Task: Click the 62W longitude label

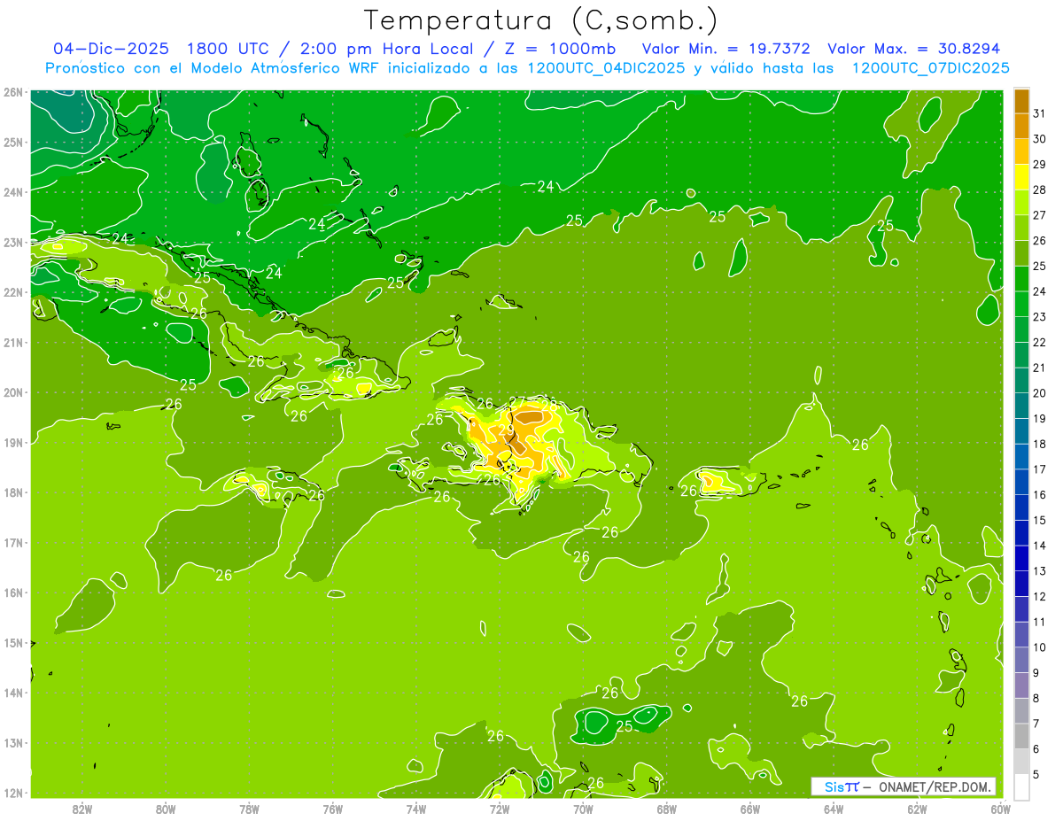Action: (x=918, y=809)
